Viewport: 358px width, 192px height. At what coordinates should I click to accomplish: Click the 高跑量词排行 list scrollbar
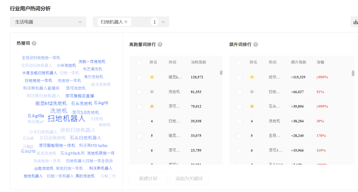click(221, 73)
